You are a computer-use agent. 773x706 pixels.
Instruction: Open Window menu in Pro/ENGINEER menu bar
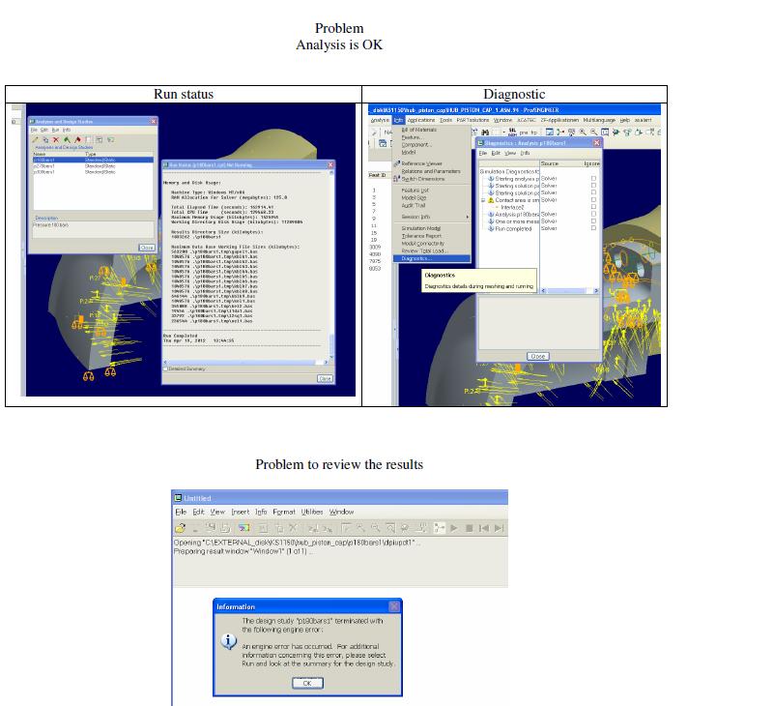(x=502, y=120)
